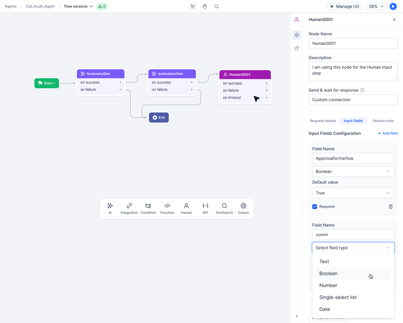The width and height of the screenshot is (403, 323).
Task: Add a Condition node from the toolbar
Action: pos(148,208)
